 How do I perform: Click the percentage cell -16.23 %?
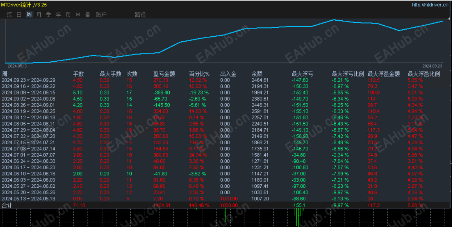point(199,93)
